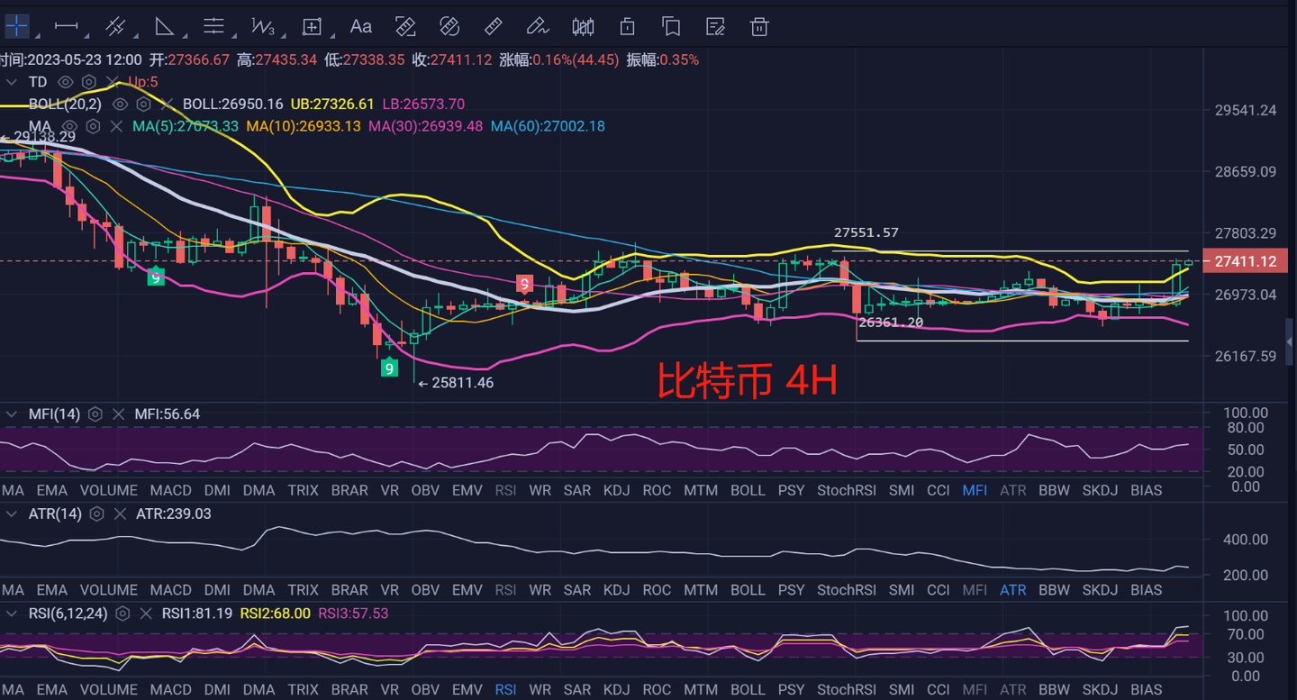This screenshot has width=1297, height=700.
Task: Open ATR(14) settings hexagon icon
Action: (x=97, y=514)
